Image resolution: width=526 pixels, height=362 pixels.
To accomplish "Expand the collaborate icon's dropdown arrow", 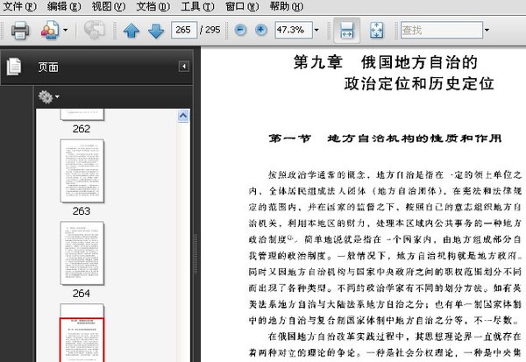I will click(x=66, y=30).
